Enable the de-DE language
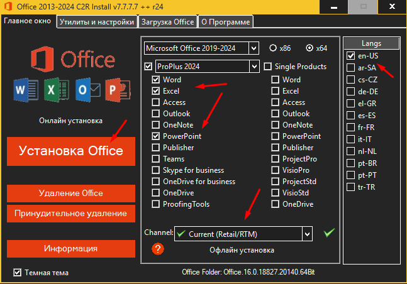The width and height of the screenshot is (407, 284). pyautogui.click(x=350, y=91)
